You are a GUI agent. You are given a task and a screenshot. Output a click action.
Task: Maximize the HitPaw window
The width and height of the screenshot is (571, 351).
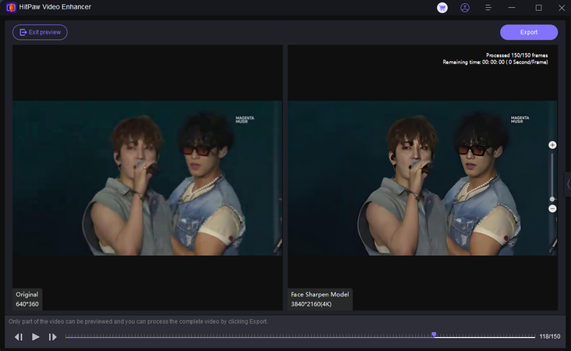538,8
